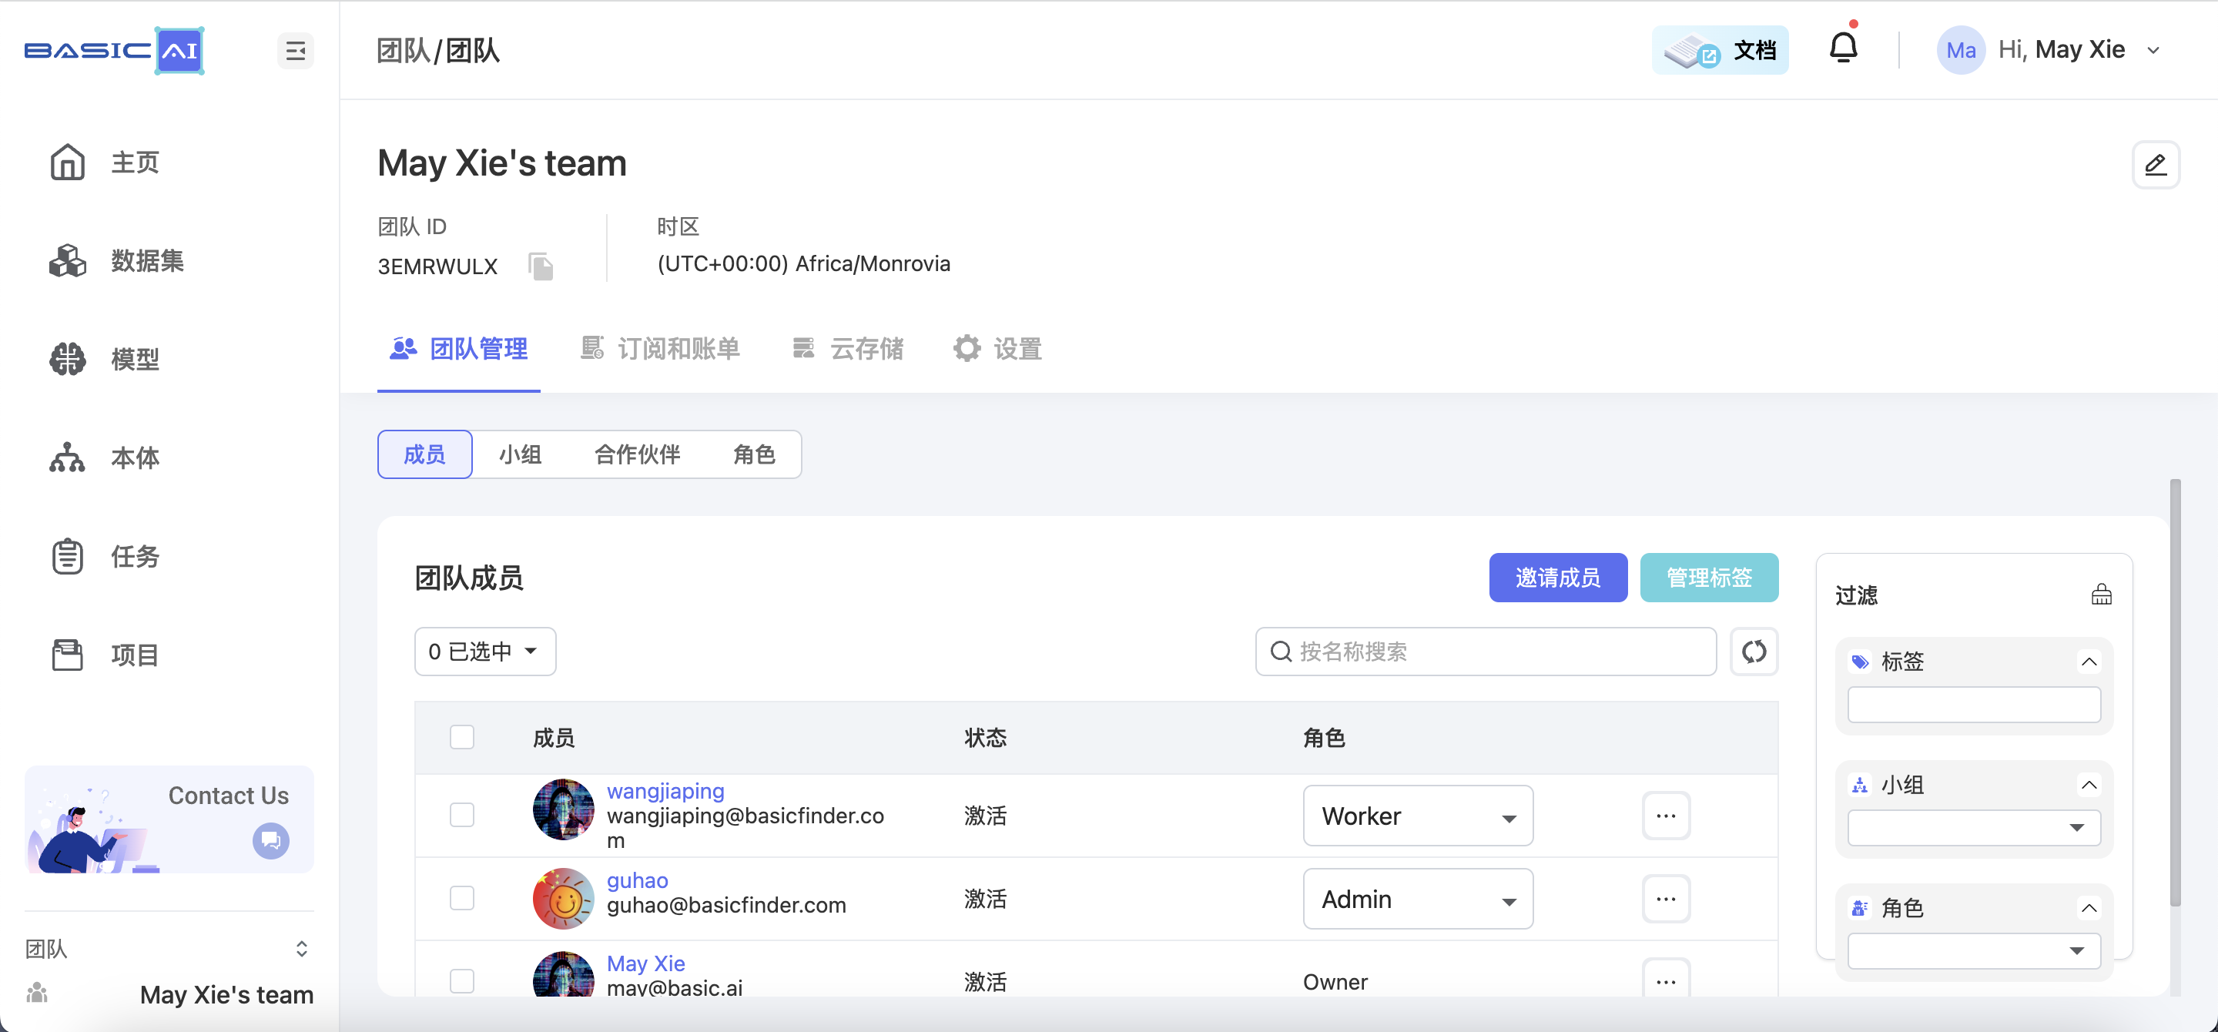Check the select-all members checkbox

click(462, 737)
